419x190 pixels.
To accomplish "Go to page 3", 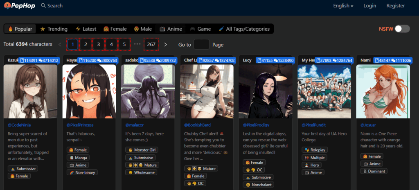I will (98, 44).
